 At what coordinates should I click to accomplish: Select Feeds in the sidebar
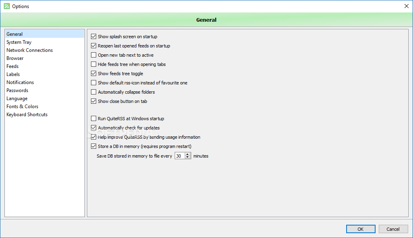(x=45, y=66)
